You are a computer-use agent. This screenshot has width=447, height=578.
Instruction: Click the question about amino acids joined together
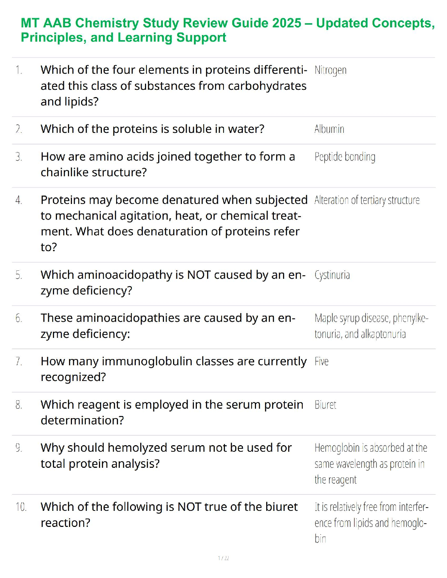tap(168, 164)
